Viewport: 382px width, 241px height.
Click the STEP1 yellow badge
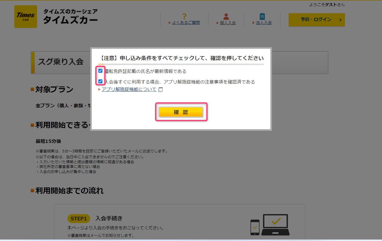coord(79,219)
